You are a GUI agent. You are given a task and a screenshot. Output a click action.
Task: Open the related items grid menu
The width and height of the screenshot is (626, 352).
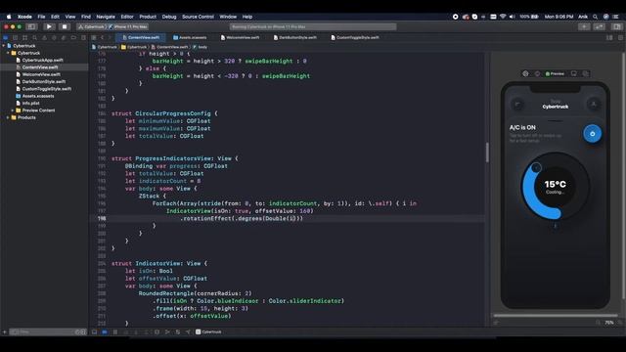94,37
